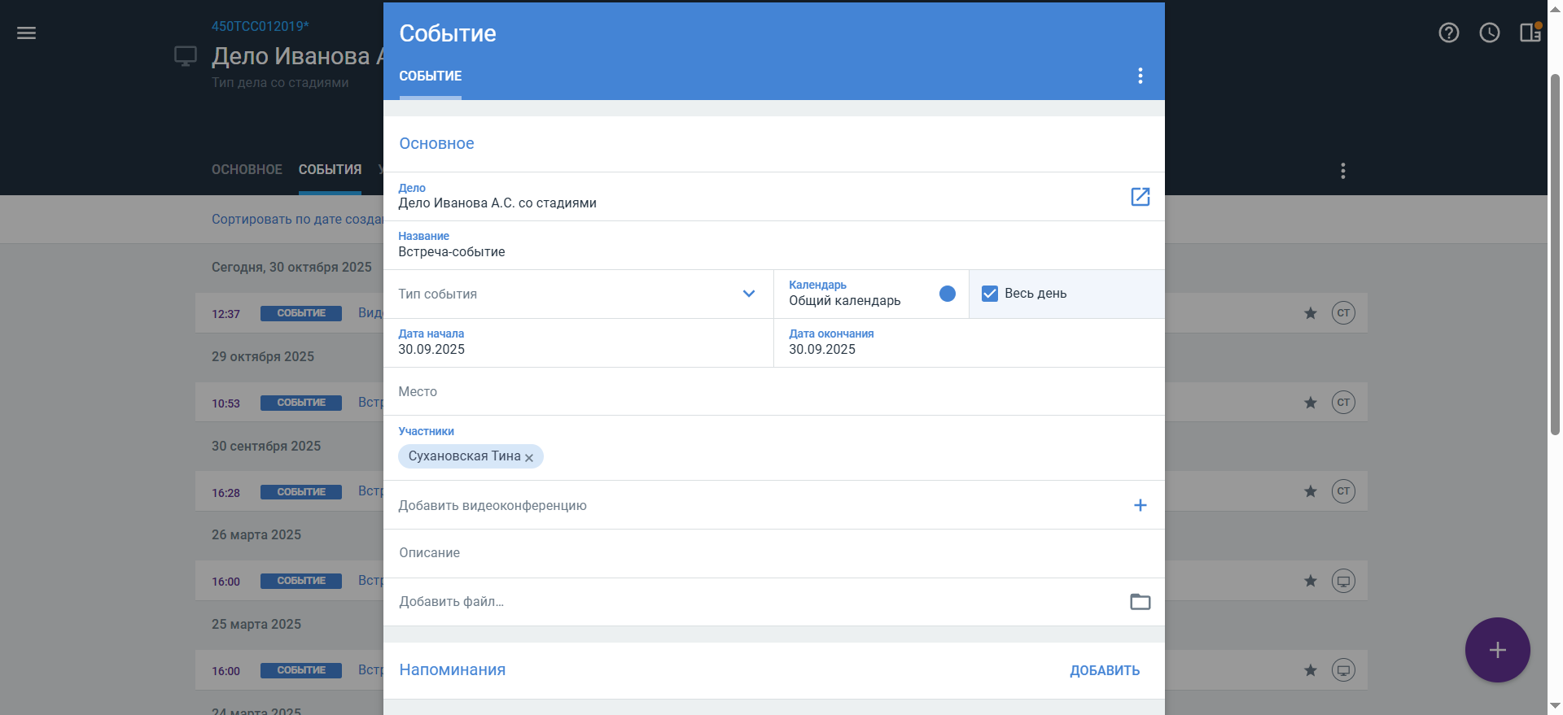
Task: Star the 12:37 event
Action: click(1310, 313)
